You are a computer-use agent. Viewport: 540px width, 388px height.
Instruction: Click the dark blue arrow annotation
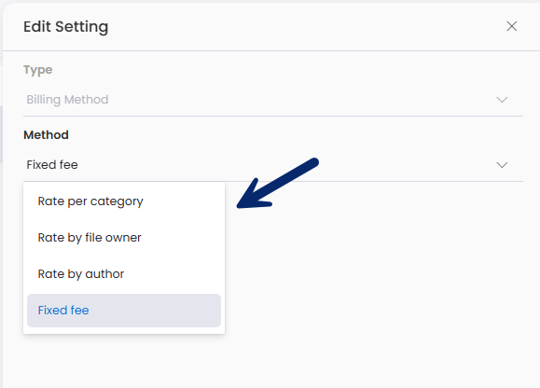point(278,184)
